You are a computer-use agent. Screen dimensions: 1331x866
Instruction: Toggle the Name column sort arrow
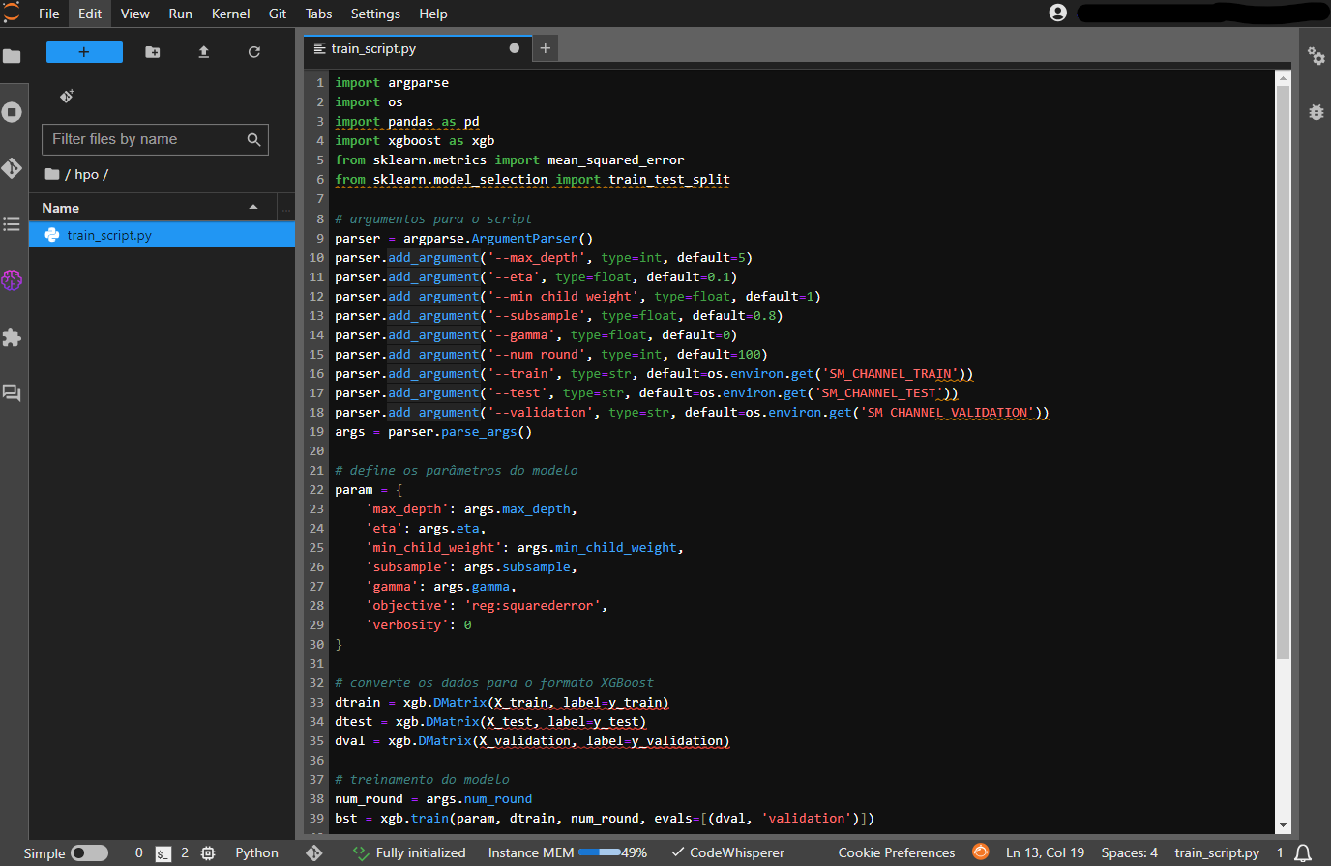[x=253, y=207]
